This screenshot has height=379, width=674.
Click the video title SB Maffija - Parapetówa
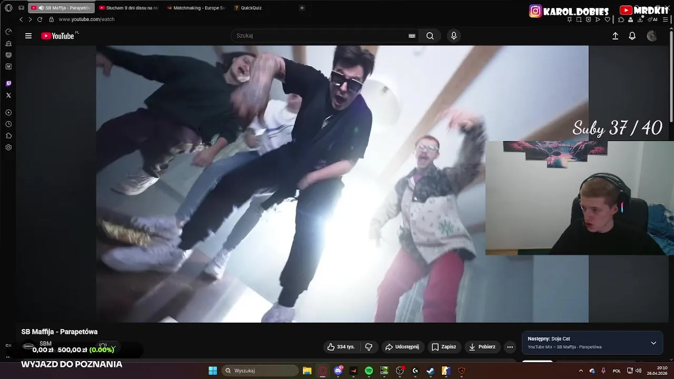pos(60,332)
